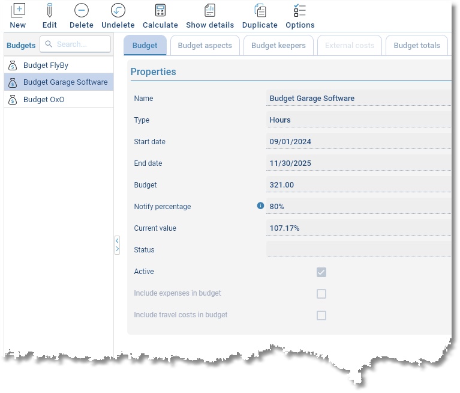Create a new budget with New icon
The image size is (460, 393).
18,11
